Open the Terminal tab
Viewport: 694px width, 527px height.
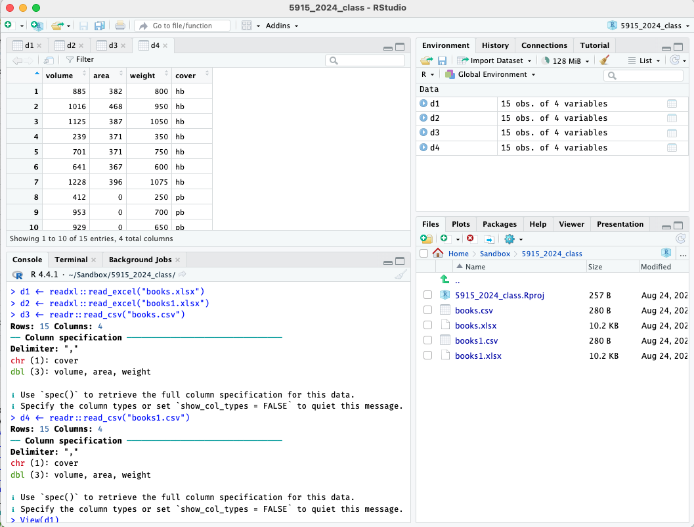pos(71,260)
